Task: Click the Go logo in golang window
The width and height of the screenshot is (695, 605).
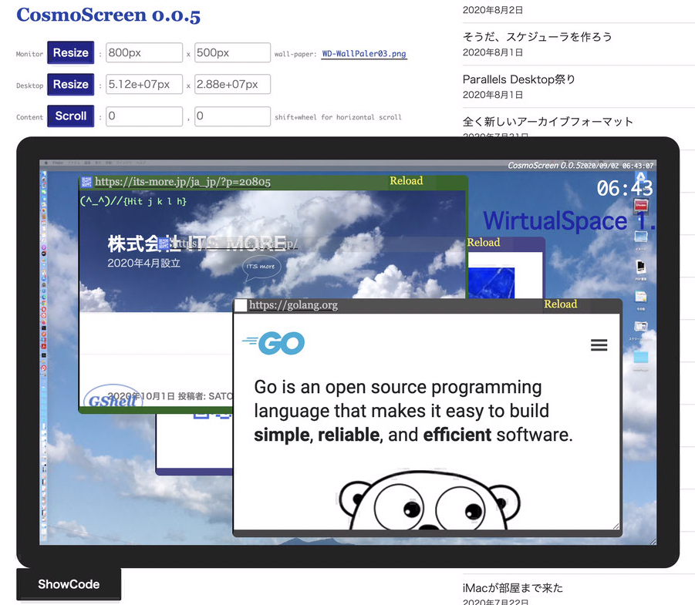Action: (x=275, y=343)
